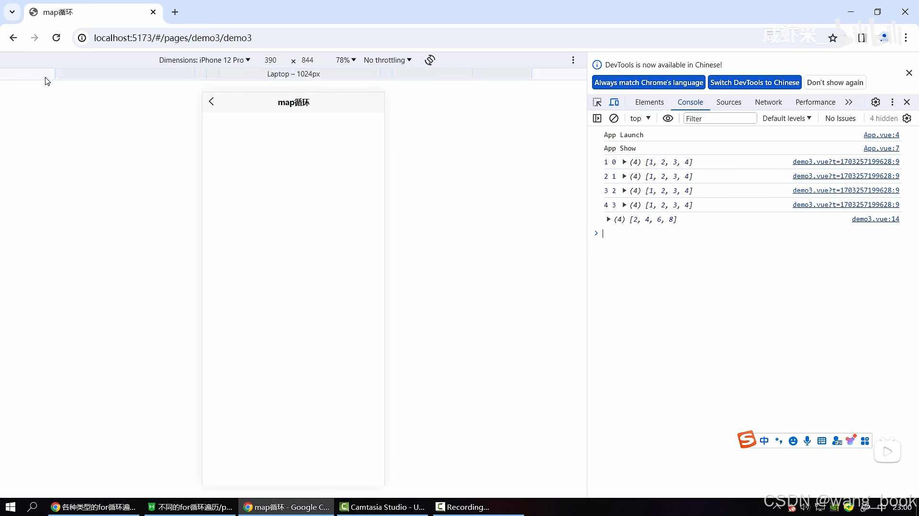
Task: Rotate the device orientation
Action: [x=430, y=60]
